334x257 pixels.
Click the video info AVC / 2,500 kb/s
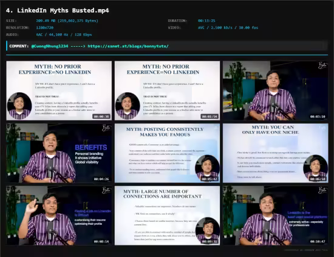pyautogui.click(x=228, y=28)
